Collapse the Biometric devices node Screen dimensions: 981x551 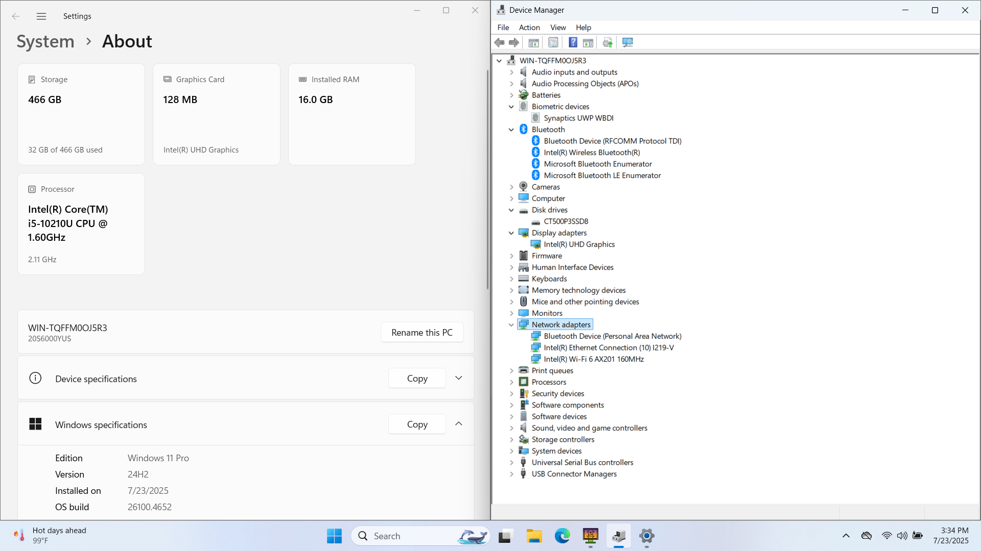coord(511,107)
